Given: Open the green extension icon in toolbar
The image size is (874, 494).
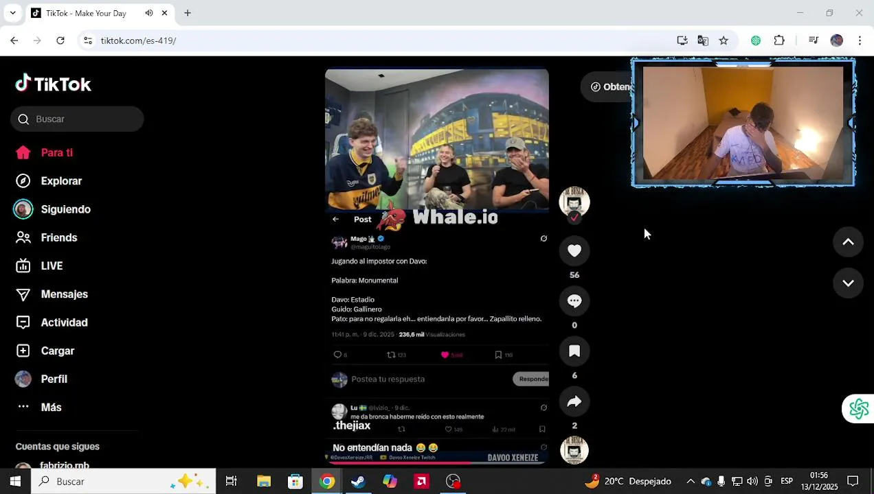Looking at the screenshot, I should (x=756, y=40).
